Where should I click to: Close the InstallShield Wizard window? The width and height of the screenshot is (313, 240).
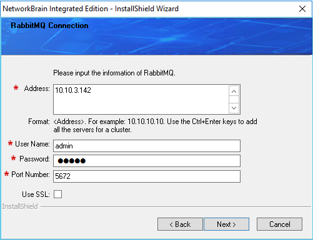pos(302,9)
